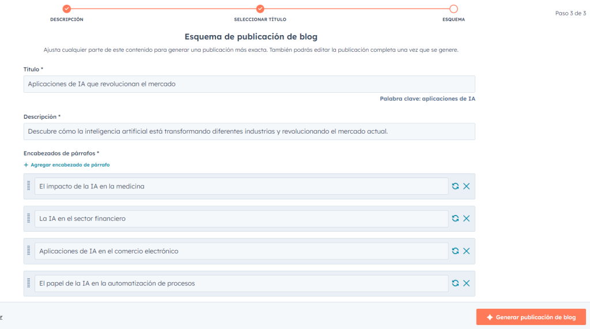590x329 pixels.
Task: Remove the comercio electrónico heading
Action: point(467,251)
